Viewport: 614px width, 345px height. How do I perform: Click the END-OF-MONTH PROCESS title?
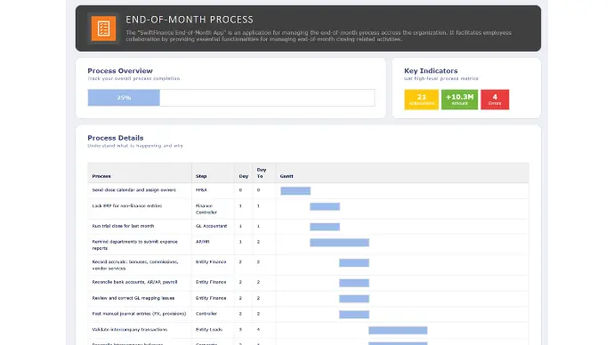point(190,20)
